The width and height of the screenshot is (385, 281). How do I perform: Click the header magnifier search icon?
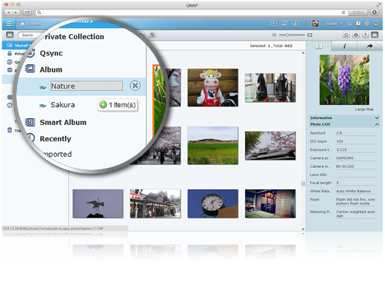(349, 24)
